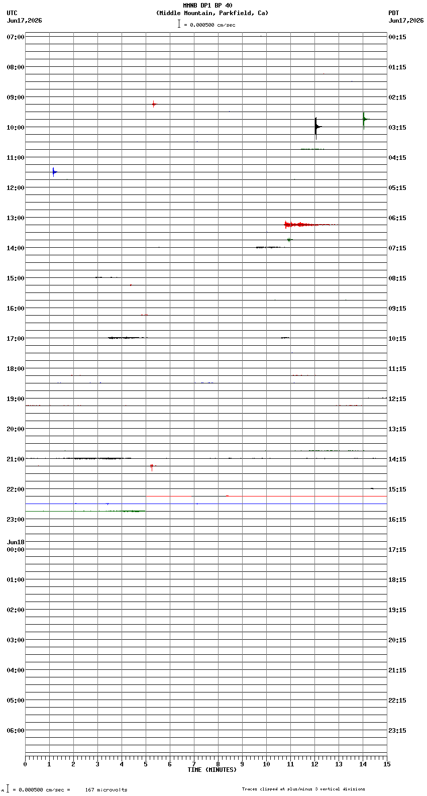Click the 'Jun17,2026' date under PDT

pos(406,21)
